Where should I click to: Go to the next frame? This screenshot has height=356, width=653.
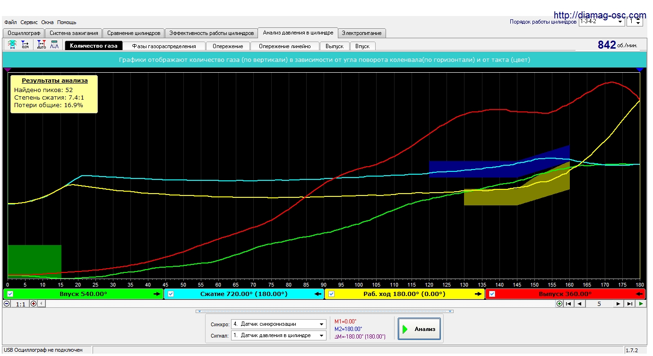[x=619, y=304]
